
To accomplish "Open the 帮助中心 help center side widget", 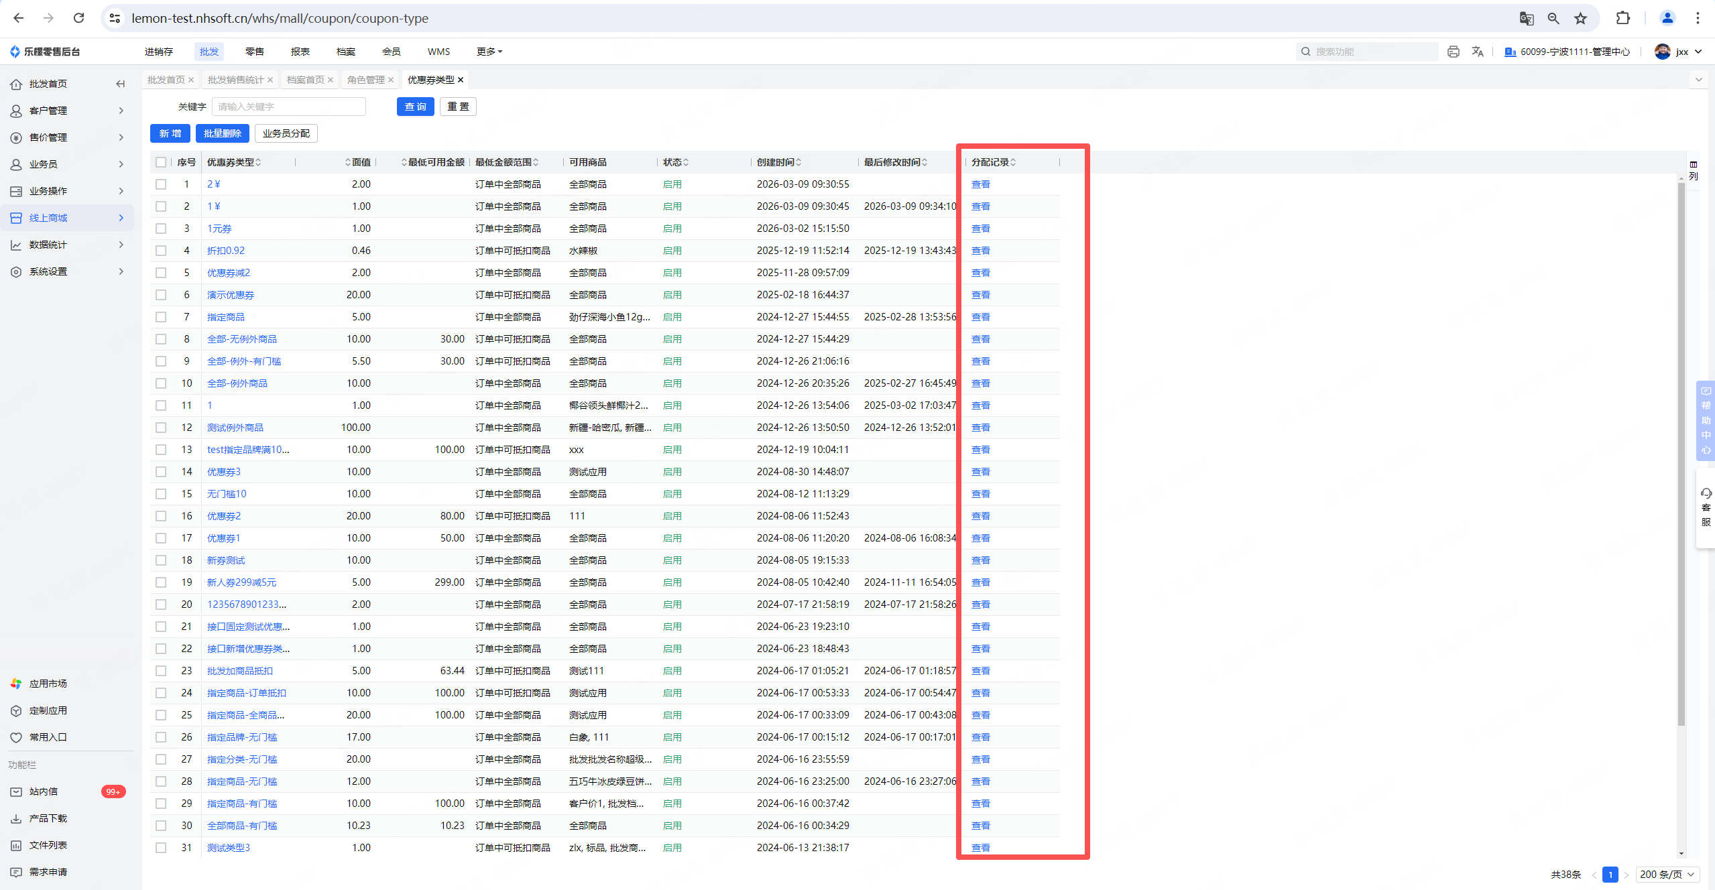I will coord(1706,420).
